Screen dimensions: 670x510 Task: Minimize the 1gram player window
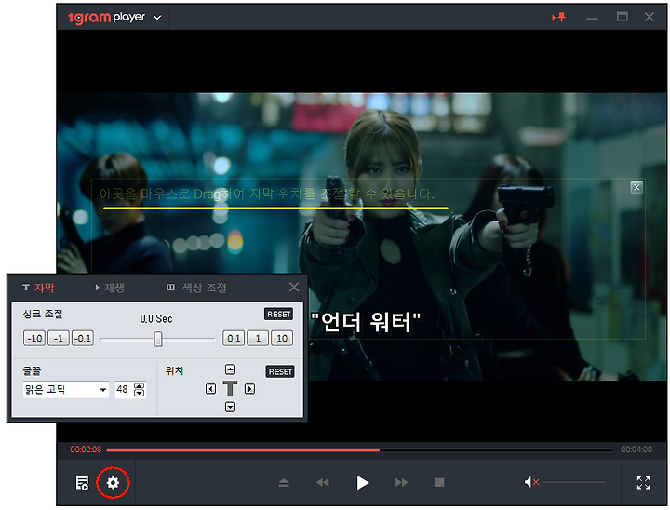592,19
